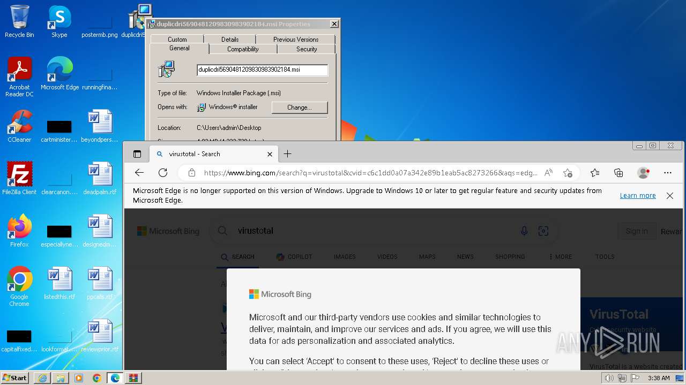The height and width of the screenshot is (385, 686).
Task: Refresh the Bing page in Edge
Action: coord(163,173)
